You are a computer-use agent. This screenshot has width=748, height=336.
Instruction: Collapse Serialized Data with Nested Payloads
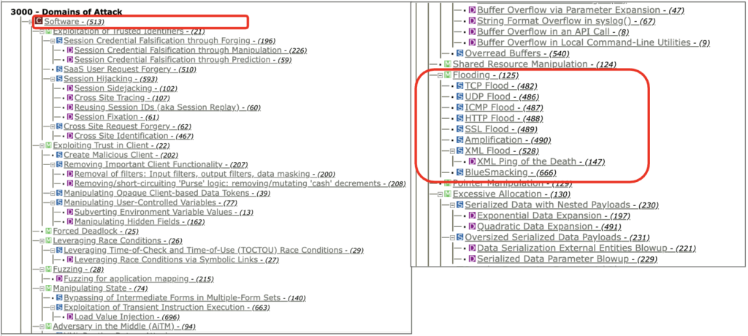click(x=451, y=205)
